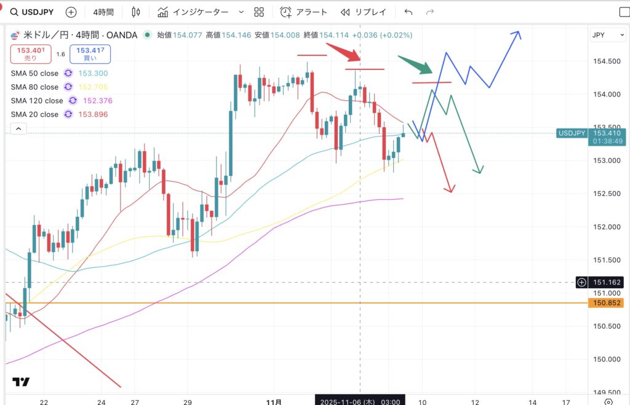Open the インジケーター indicators menu
The height and width of the screenshot is (405, 630).
click(193, 12)
